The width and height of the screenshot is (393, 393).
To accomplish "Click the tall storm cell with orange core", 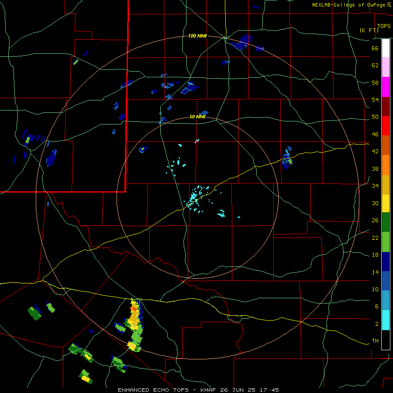I will pos(135,324).
